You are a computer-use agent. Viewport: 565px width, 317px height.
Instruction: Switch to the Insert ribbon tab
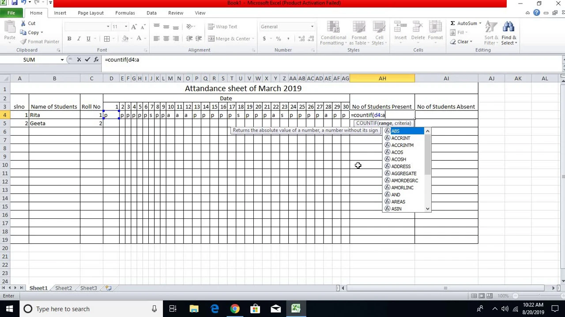click(x=60, y=13)
